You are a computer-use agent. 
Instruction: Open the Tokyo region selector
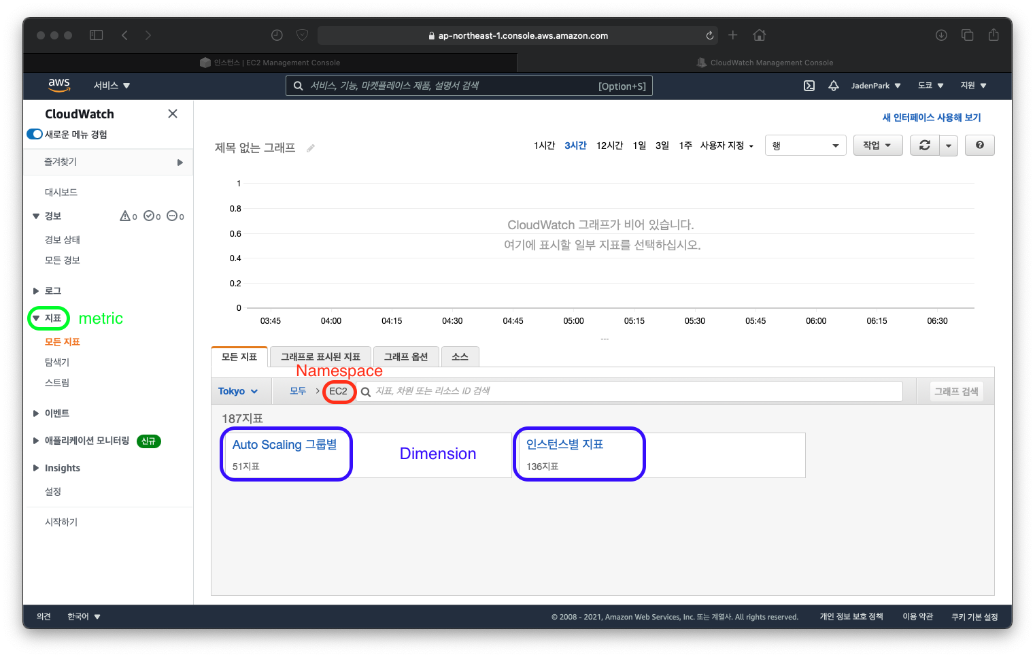pos(238,391)
